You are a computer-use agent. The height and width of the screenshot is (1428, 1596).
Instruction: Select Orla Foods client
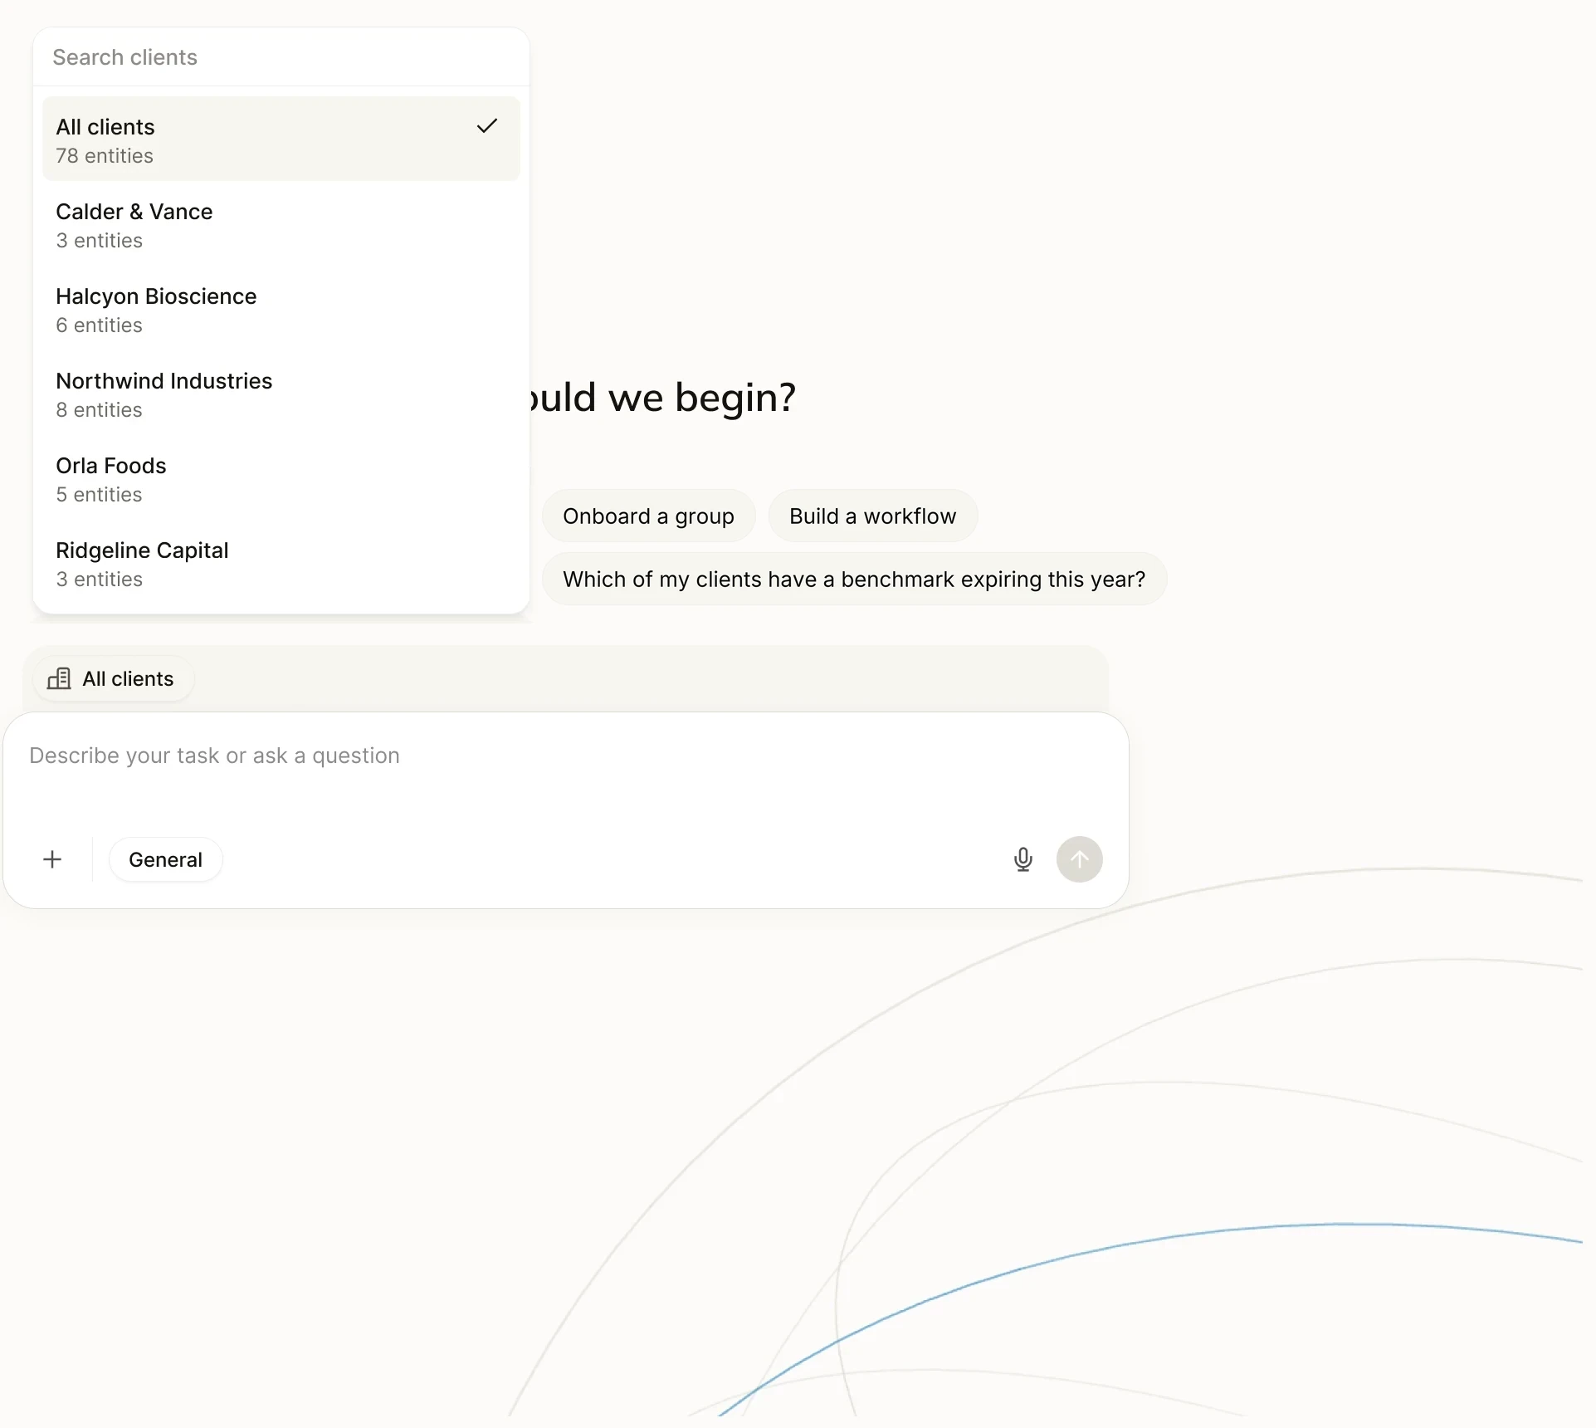281,479
